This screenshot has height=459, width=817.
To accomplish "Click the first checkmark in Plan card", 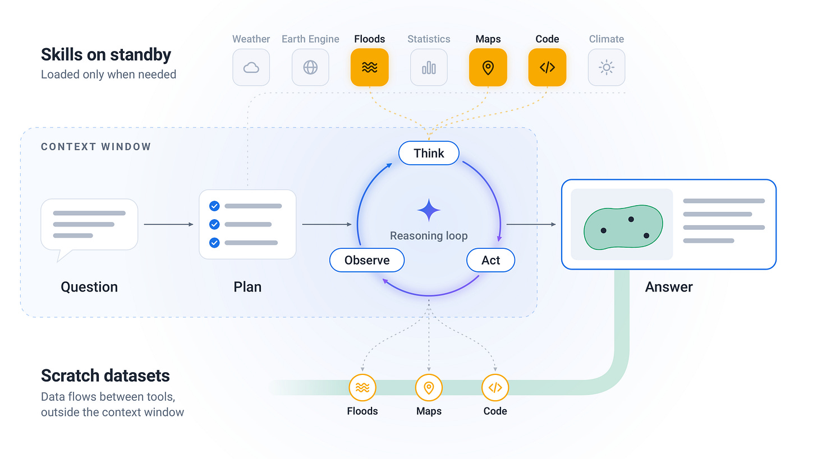I will click(214, 206).
